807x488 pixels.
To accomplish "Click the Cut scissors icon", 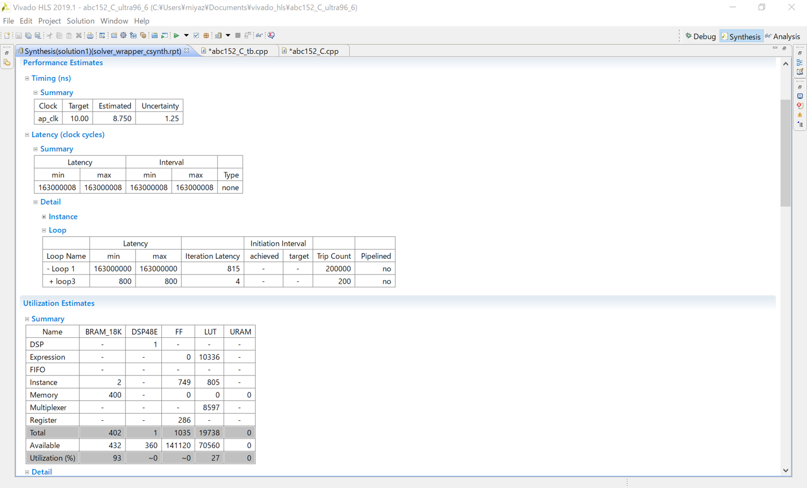I will [x=49, y=36].
